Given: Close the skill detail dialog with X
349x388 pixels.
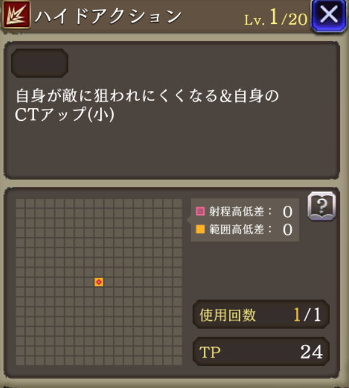Looking at the screenshot, I should (x=329, y=16).
